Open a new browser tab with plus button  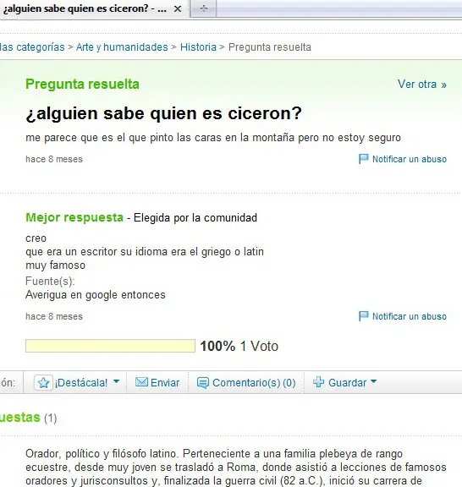click(x=204, y=8)
